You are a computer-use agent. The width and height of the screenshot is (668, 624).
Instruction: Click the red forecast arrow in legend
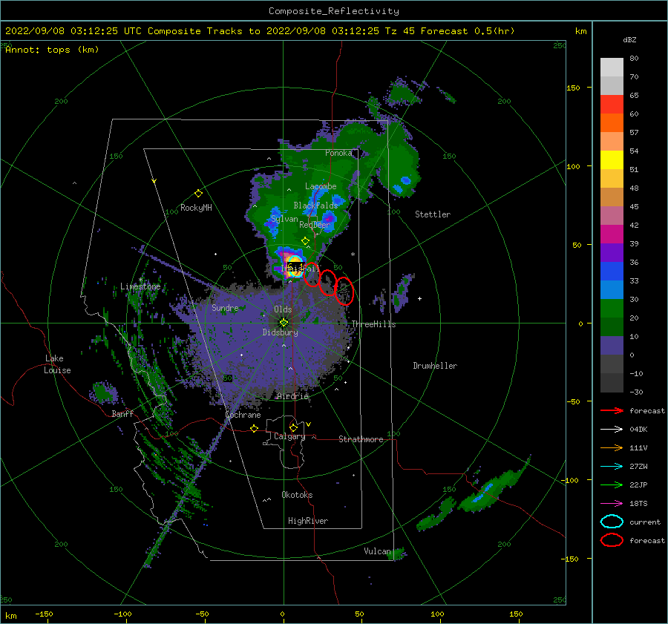[612, 410]
